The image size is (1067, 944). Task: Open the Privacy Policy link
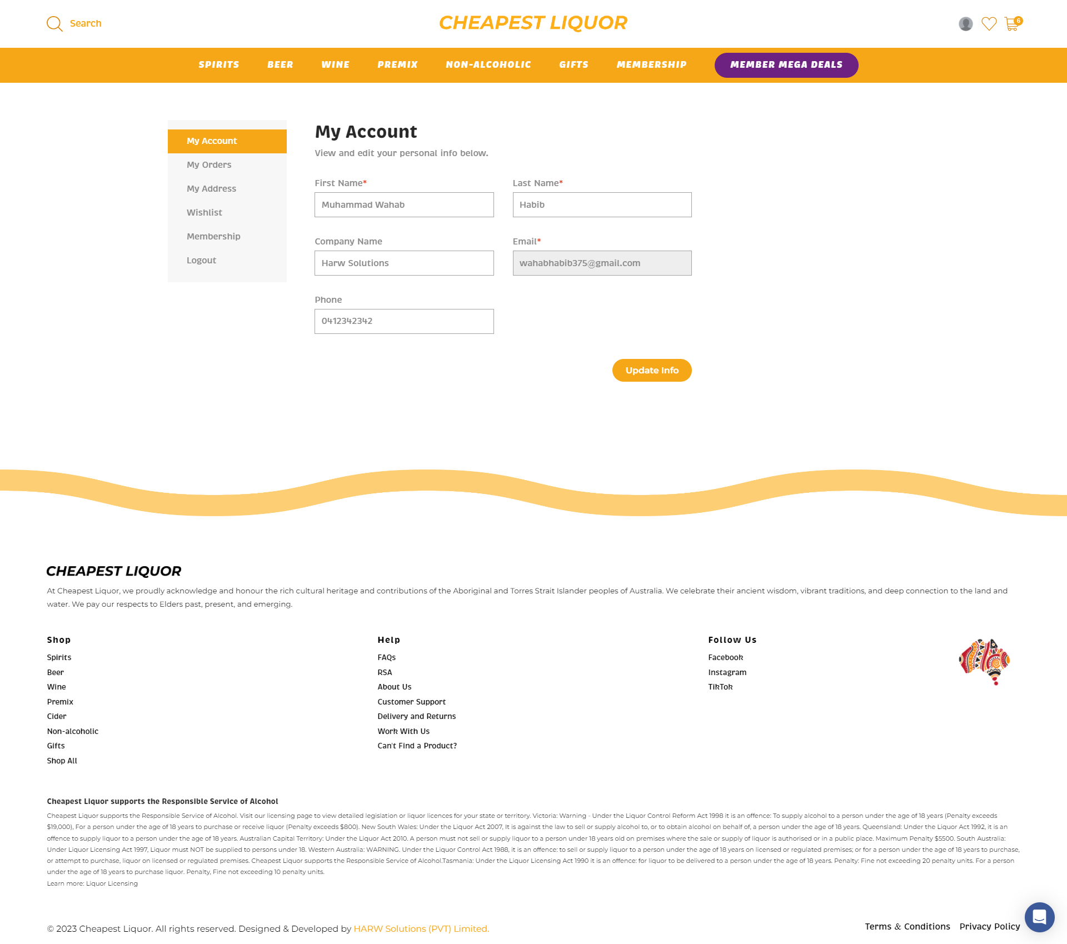[990, 926]
